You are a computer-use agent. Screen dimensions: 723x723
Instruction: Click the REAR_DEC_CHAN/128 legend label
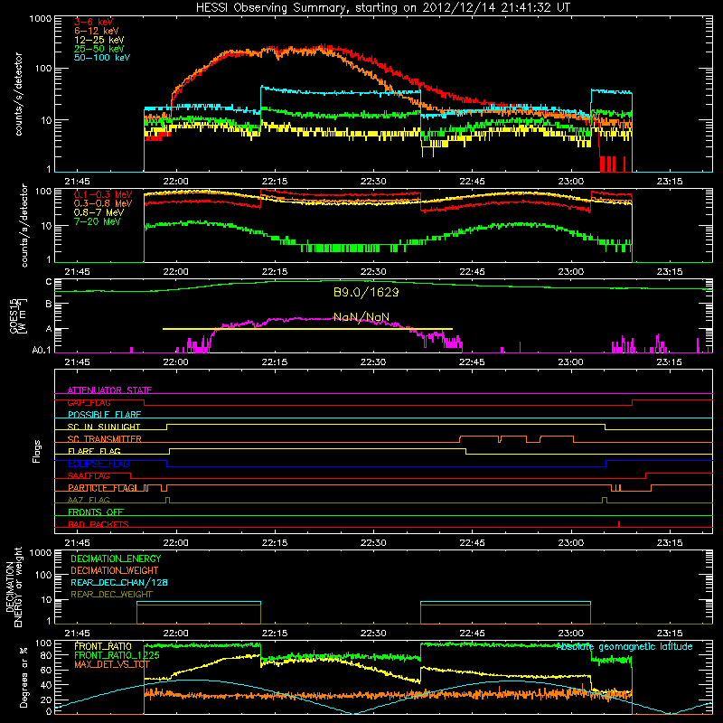119,582
